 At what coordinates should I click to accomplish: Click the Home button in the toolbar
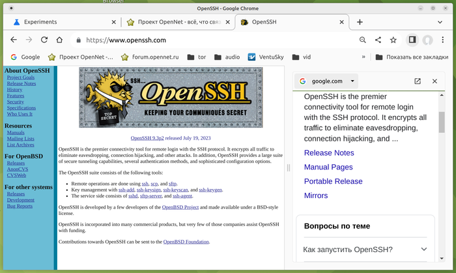pos(60,40)
